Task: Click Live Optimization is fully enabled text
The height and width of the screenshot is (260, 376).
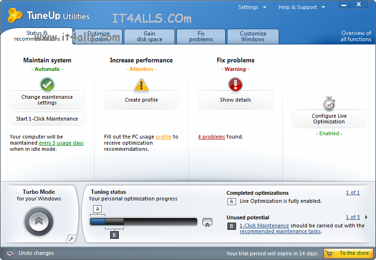Action: pyautogui.click(x=280, y=201)
